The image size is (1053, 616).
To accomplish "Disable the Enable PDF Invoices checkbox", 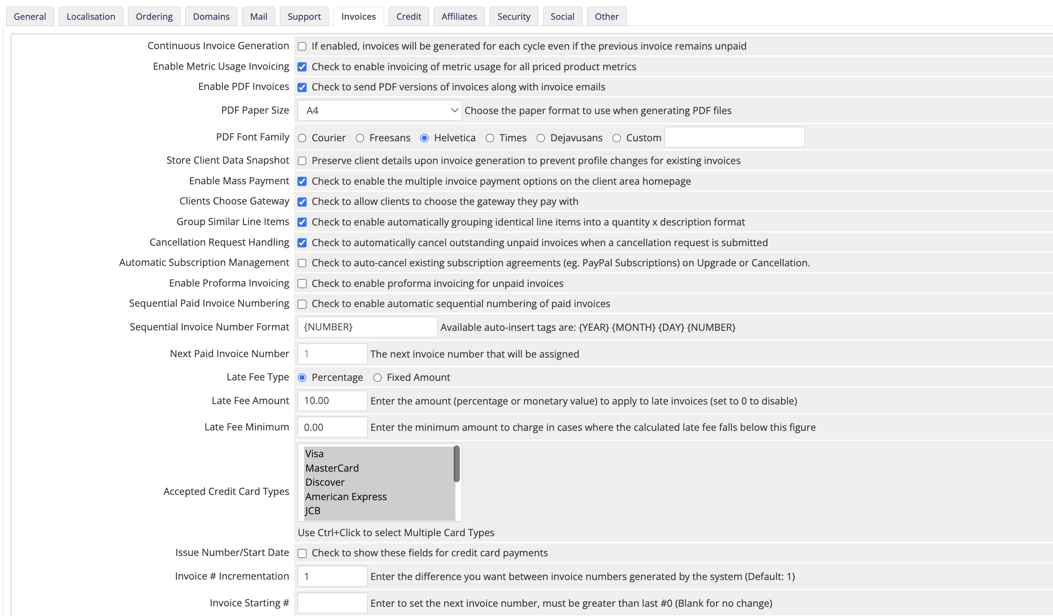I will point(302,87).
